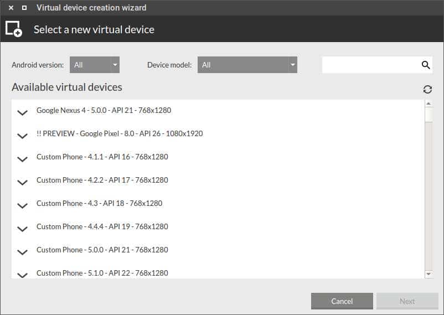This screenshot has width=444, height=315.
Task: Click the device list scroll down arrow
Action: pyautogui.click(x=428, y=273)
